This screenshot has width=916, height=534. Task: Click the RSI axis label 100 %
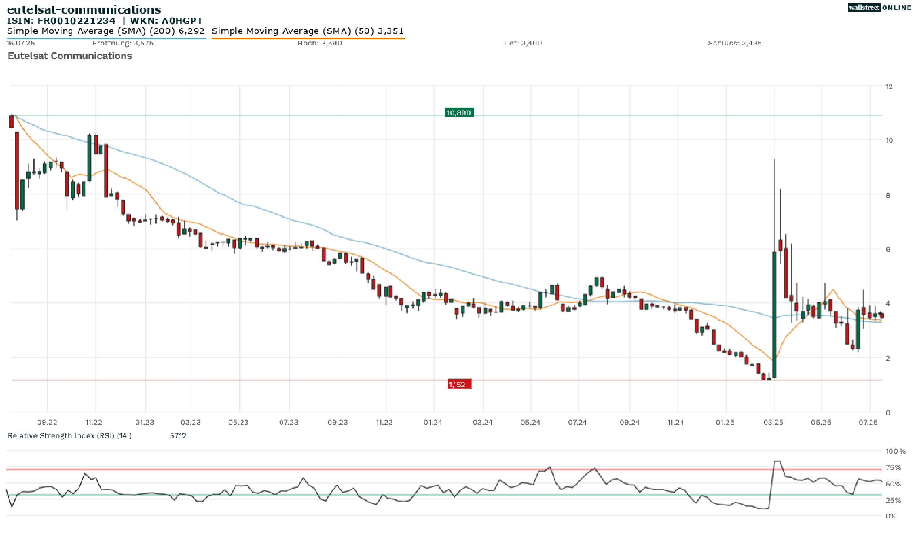pyautogui.click(x=896, y=451)
